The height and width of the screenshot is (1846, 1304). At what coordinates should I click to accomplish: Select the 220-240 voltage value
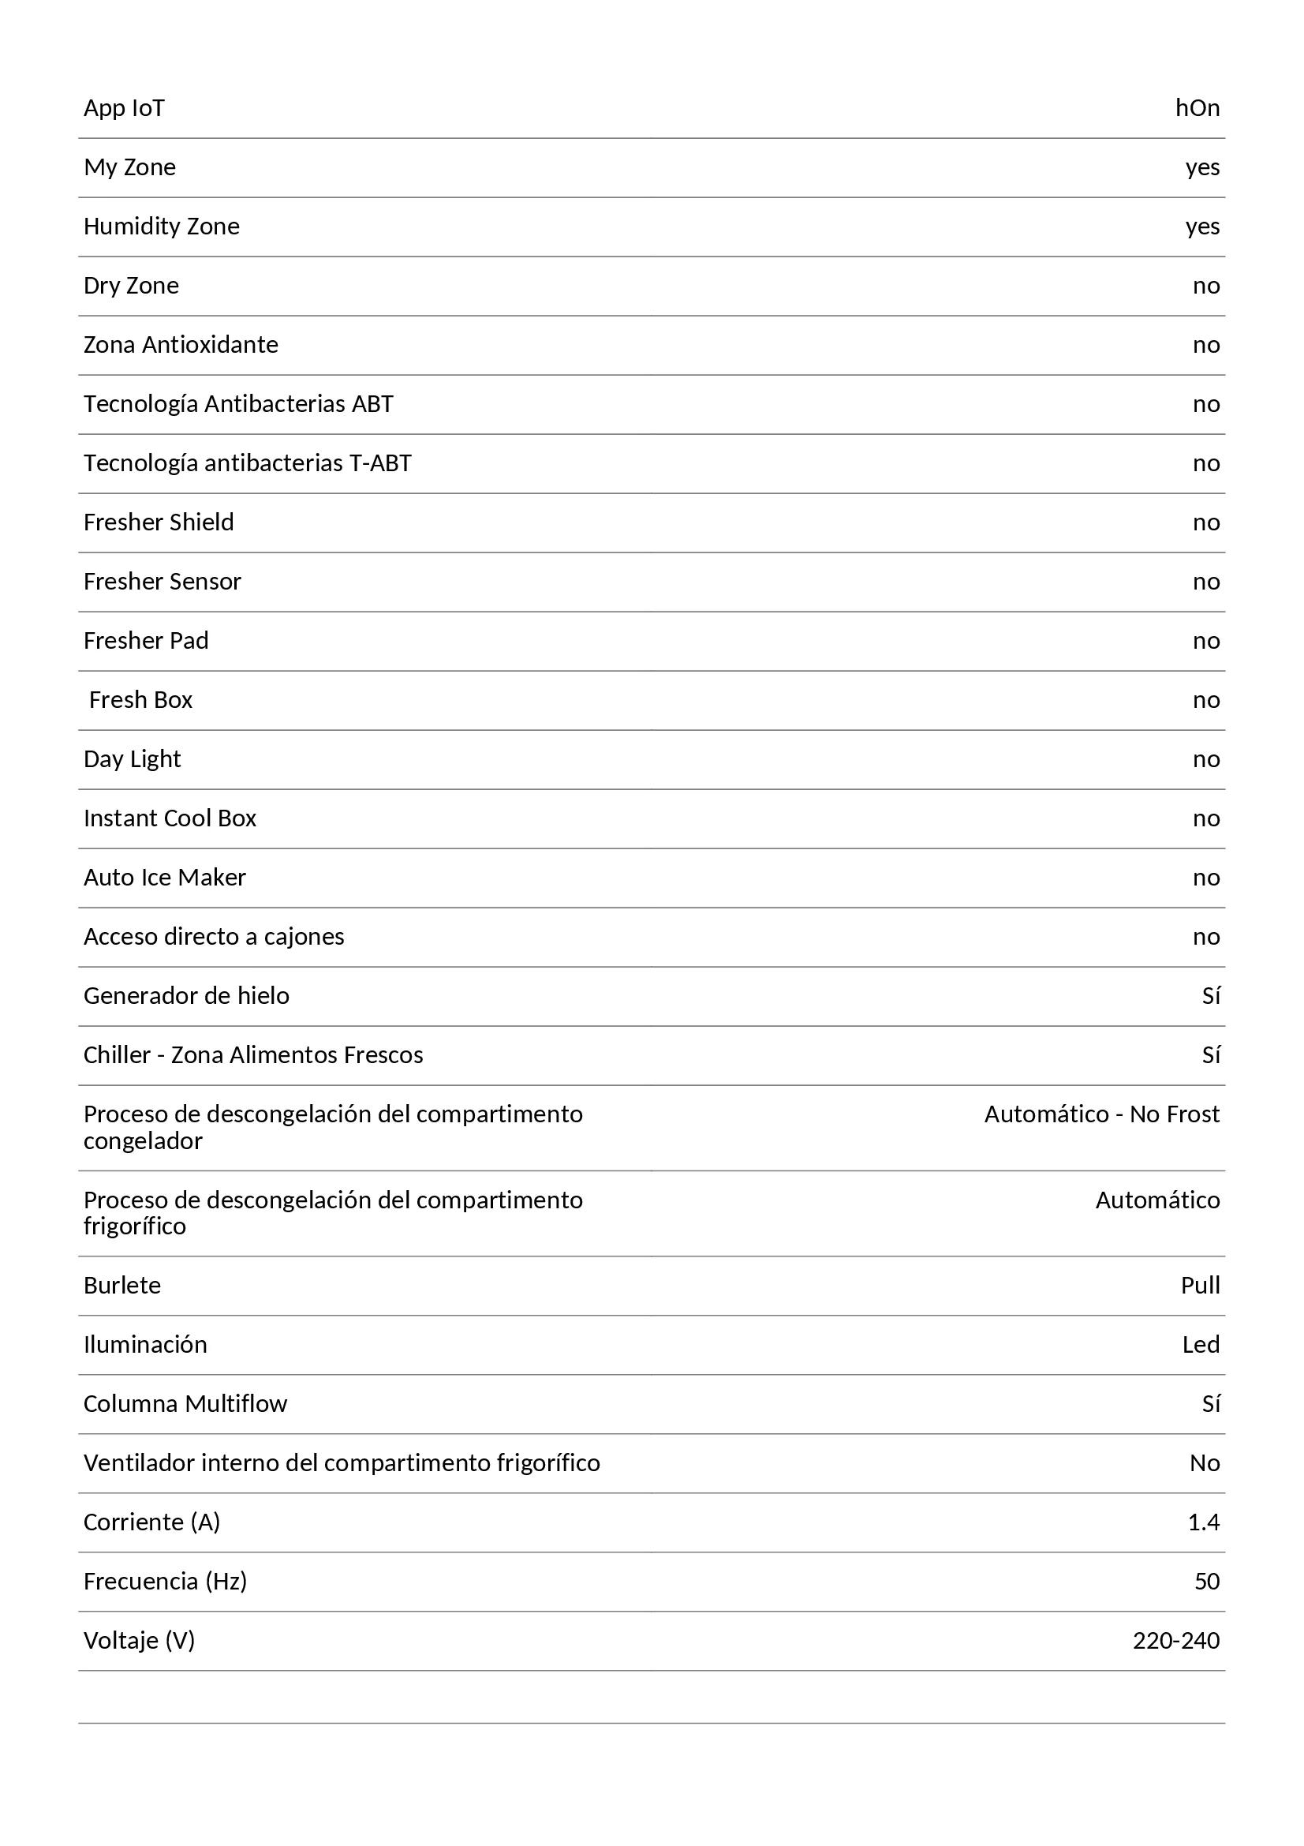click(1176, 1641)
